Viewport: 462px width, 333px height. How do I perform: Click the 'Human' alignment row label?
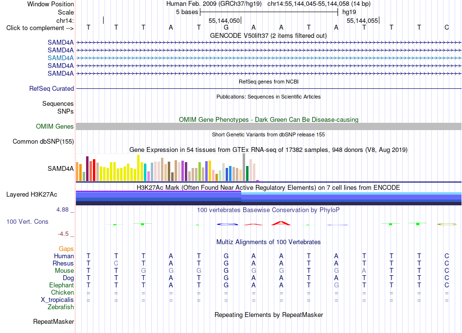[64, 256]
